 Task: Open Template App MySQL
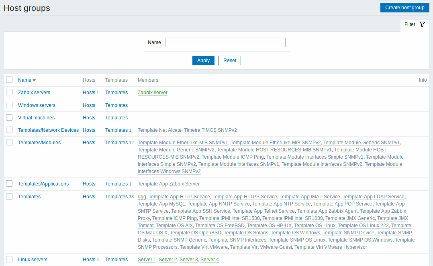tap(161, 204)
